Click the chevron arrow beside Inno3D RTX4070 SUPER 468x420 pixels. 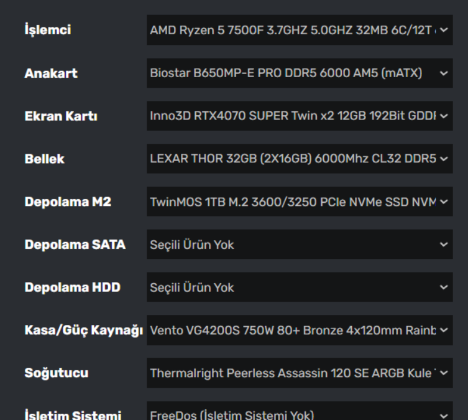pos(443,116)
